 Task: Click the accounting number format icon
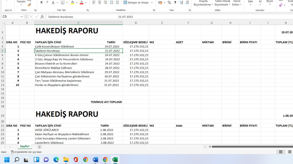[x=160, y=2]
